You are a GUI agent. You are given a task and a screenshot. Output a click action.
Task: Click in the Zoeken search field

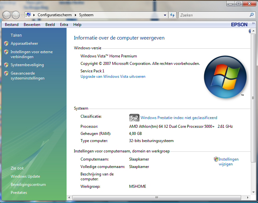[214, 15]
